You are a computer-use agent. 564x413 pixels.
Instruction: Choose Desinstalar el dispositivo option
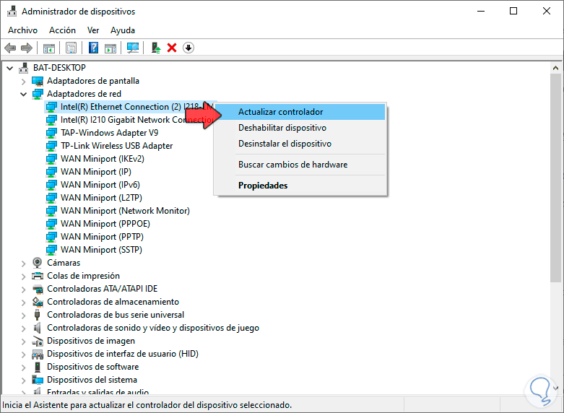tap(300, 144)
